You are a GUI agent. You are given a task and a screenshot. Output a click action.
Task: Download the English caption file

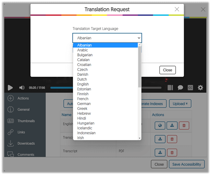click(x=172, y=126)
